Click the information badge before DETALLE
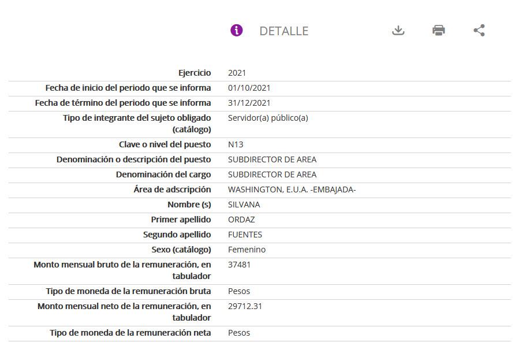The height and width of the screenshot is (342, 515). [x=236, y=30]
